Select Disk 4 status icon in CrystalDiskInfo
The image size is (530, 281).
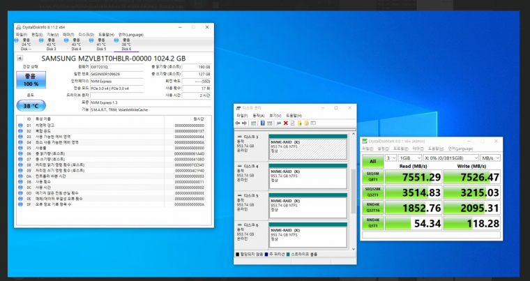[x=66, y=40]
